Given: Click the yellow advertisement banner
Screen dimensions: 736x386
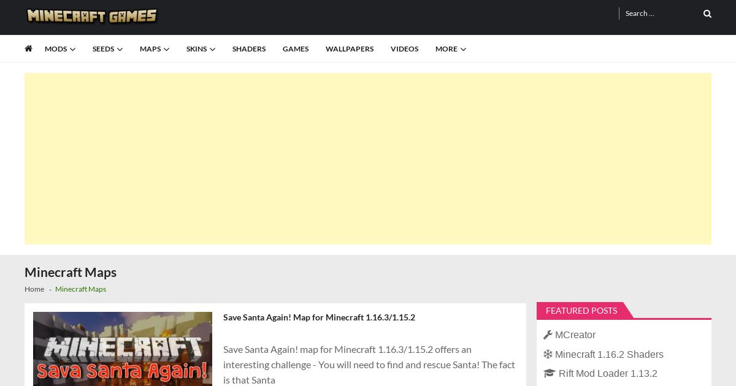Looking at the screenshot, I should 368,159.
